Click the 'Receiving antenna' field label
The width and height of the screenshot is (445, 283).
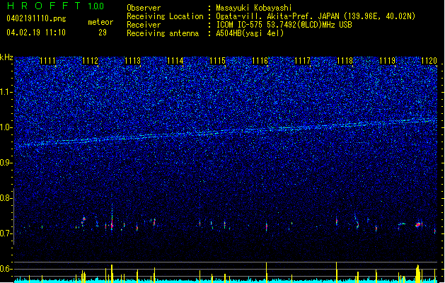pos(163,33)
